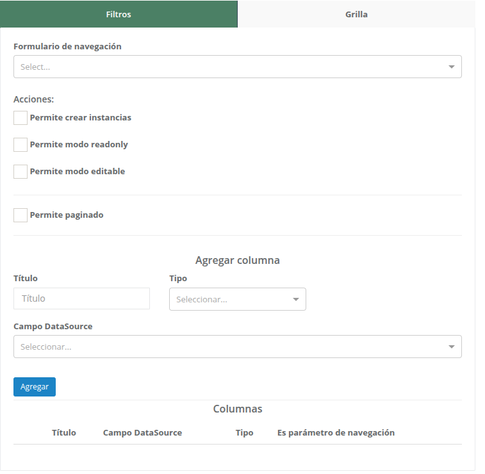Open the Grilla tab
485x474 pixels.
point(356,14)
